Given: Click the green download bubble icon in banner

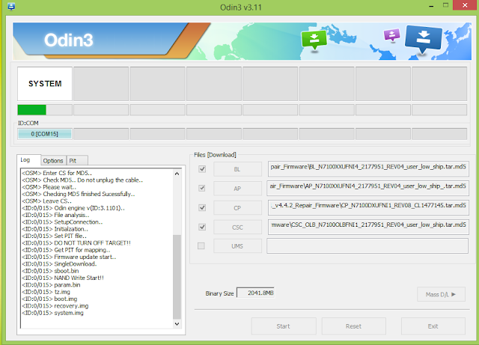Looking at the screenshot, I should pos(314,40).
